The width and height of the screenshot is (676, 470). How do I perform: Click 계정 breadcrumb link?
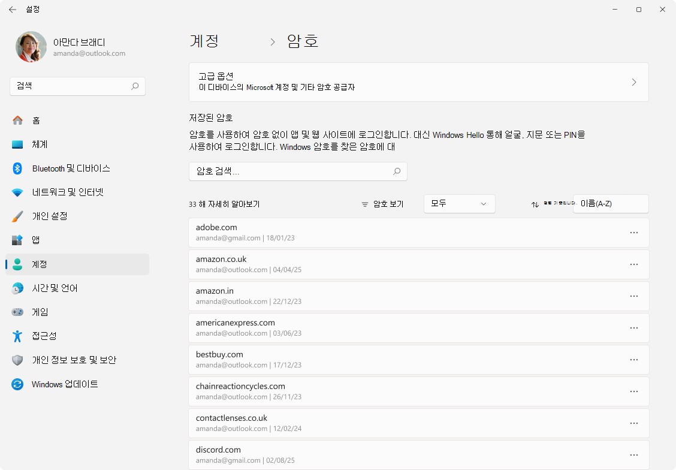coord(204,41)
